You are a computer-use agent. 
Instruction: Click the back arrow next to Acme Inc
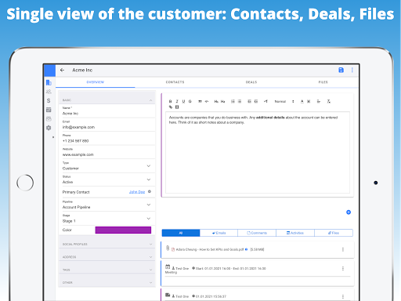pos(62,70)
